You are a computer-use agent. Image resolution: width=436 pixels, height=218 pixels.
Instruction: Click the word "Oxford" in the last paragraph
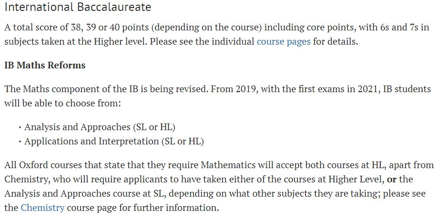point(33,165)
